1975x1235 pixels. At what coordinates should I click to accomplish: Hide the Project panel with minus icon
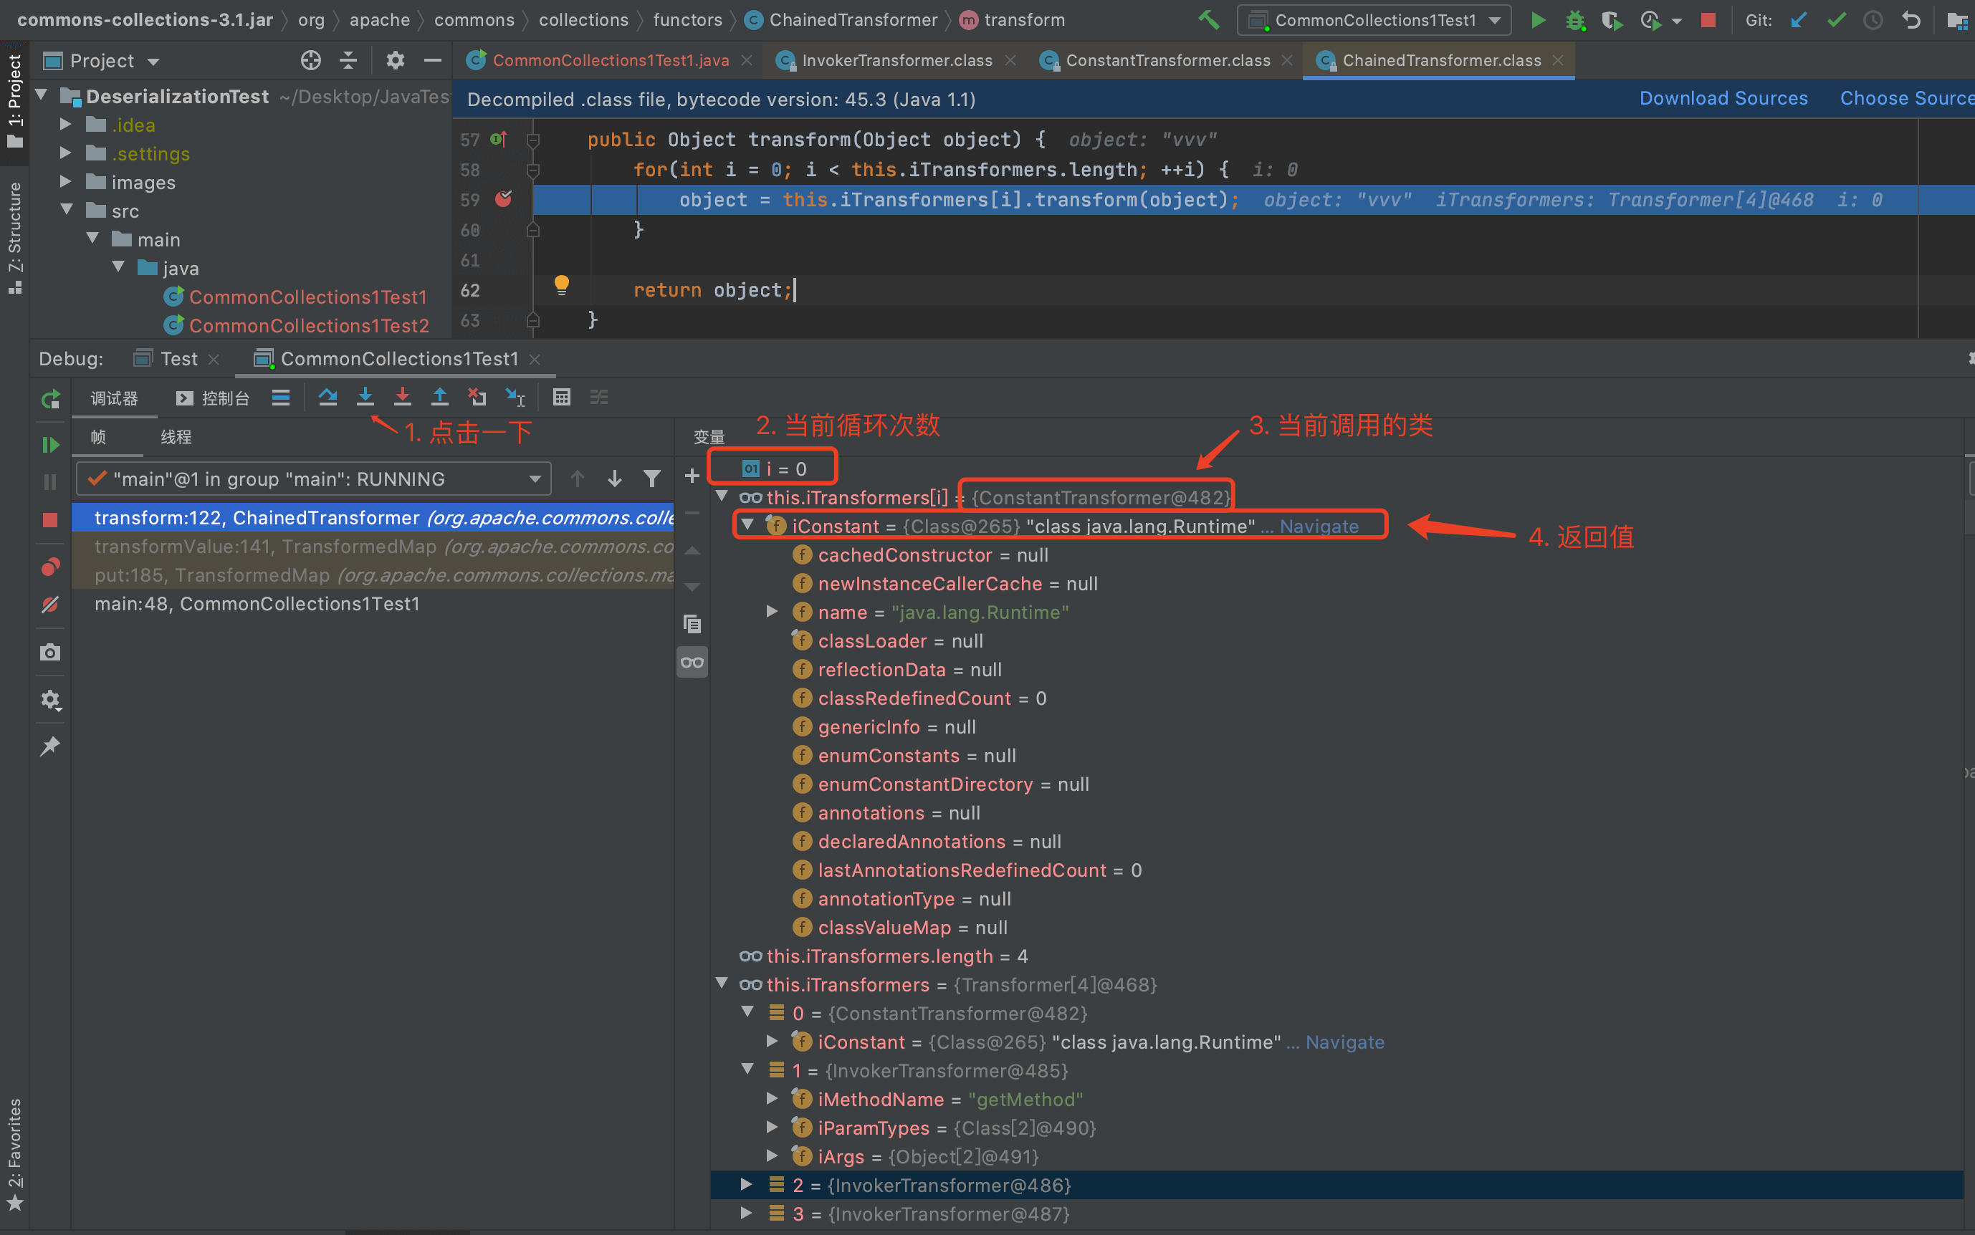click(x=433, y=60)
